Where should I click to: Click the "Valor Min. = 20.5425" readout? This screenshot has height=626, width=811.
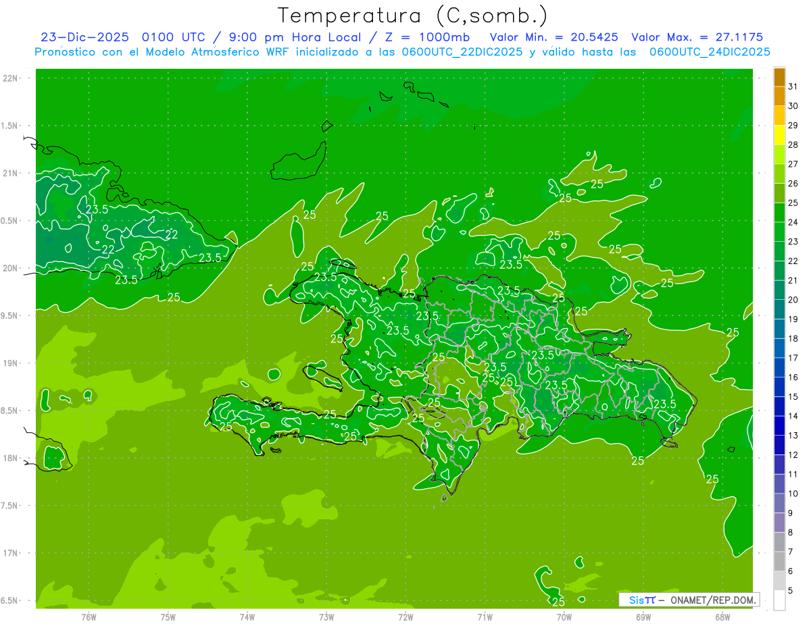click(554, 38)
